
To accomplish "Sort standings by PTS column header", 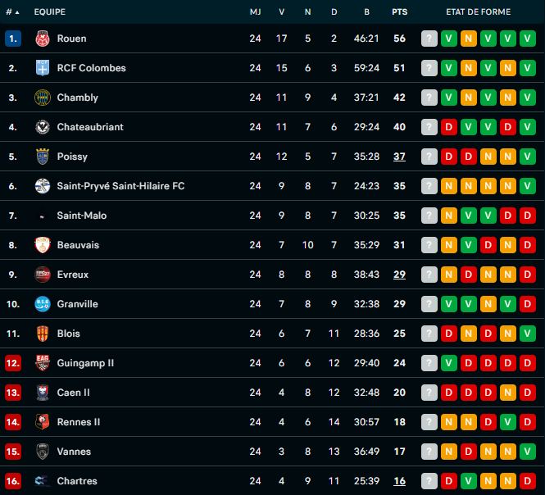I will tap(399, 12).
